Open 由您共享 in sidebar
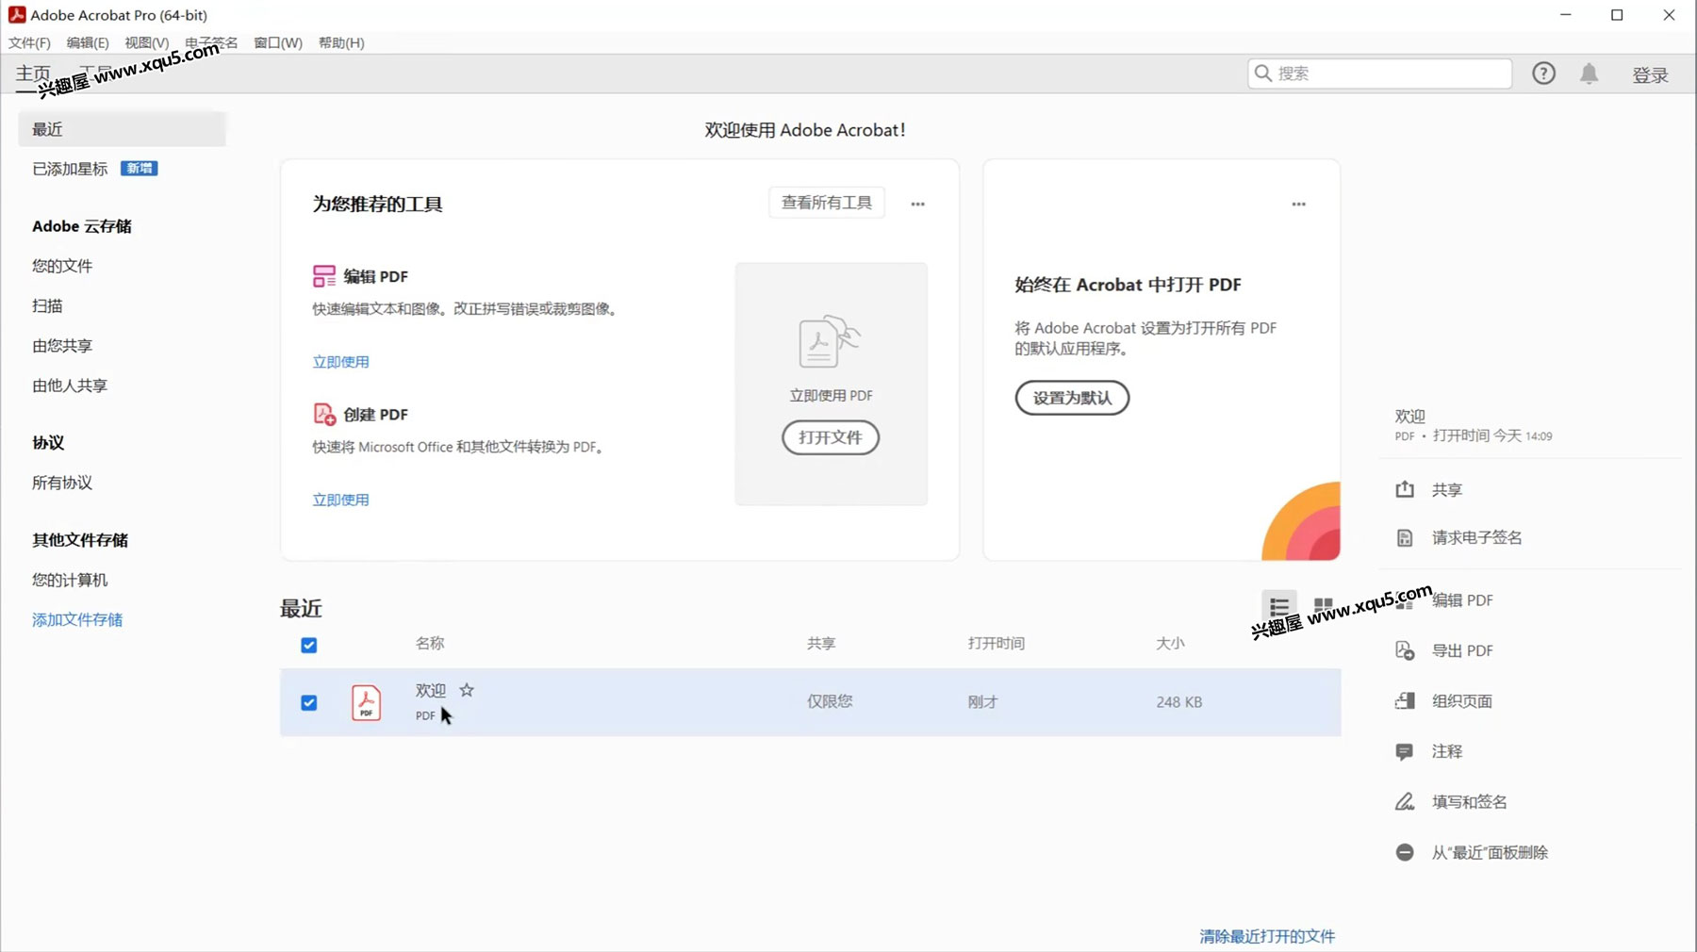 (x=62, y=346)
